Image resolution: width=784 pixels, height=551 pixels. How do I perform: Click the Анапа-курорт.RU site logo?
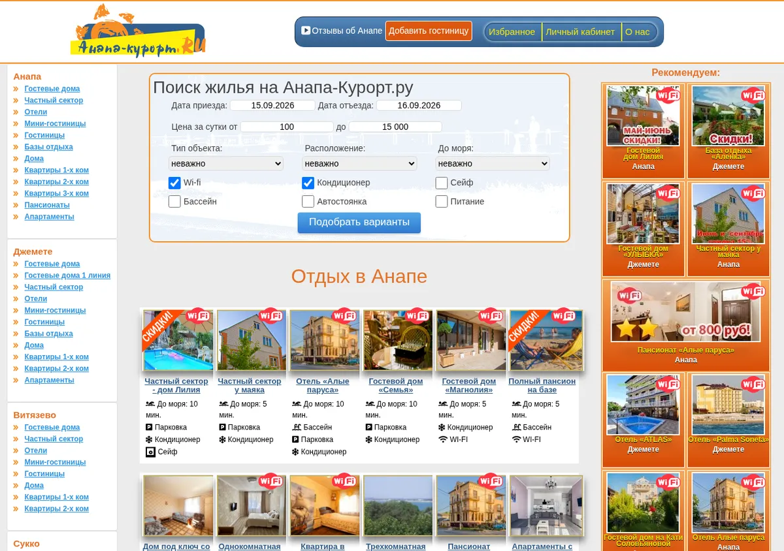(x=138, y=31)
